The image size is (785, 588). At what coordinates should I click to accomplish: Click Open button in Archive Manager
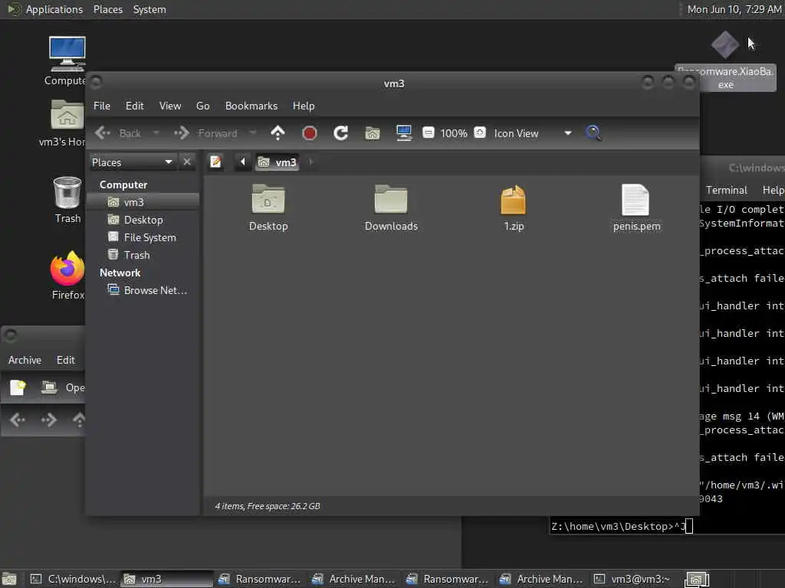(63, 387)
